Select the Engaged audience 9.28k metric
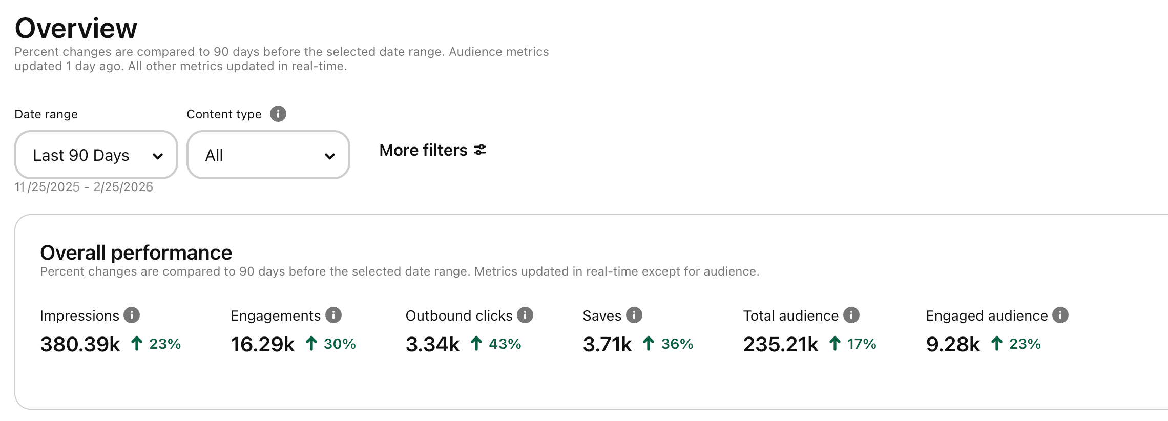1168x421 pixels. 953,344
